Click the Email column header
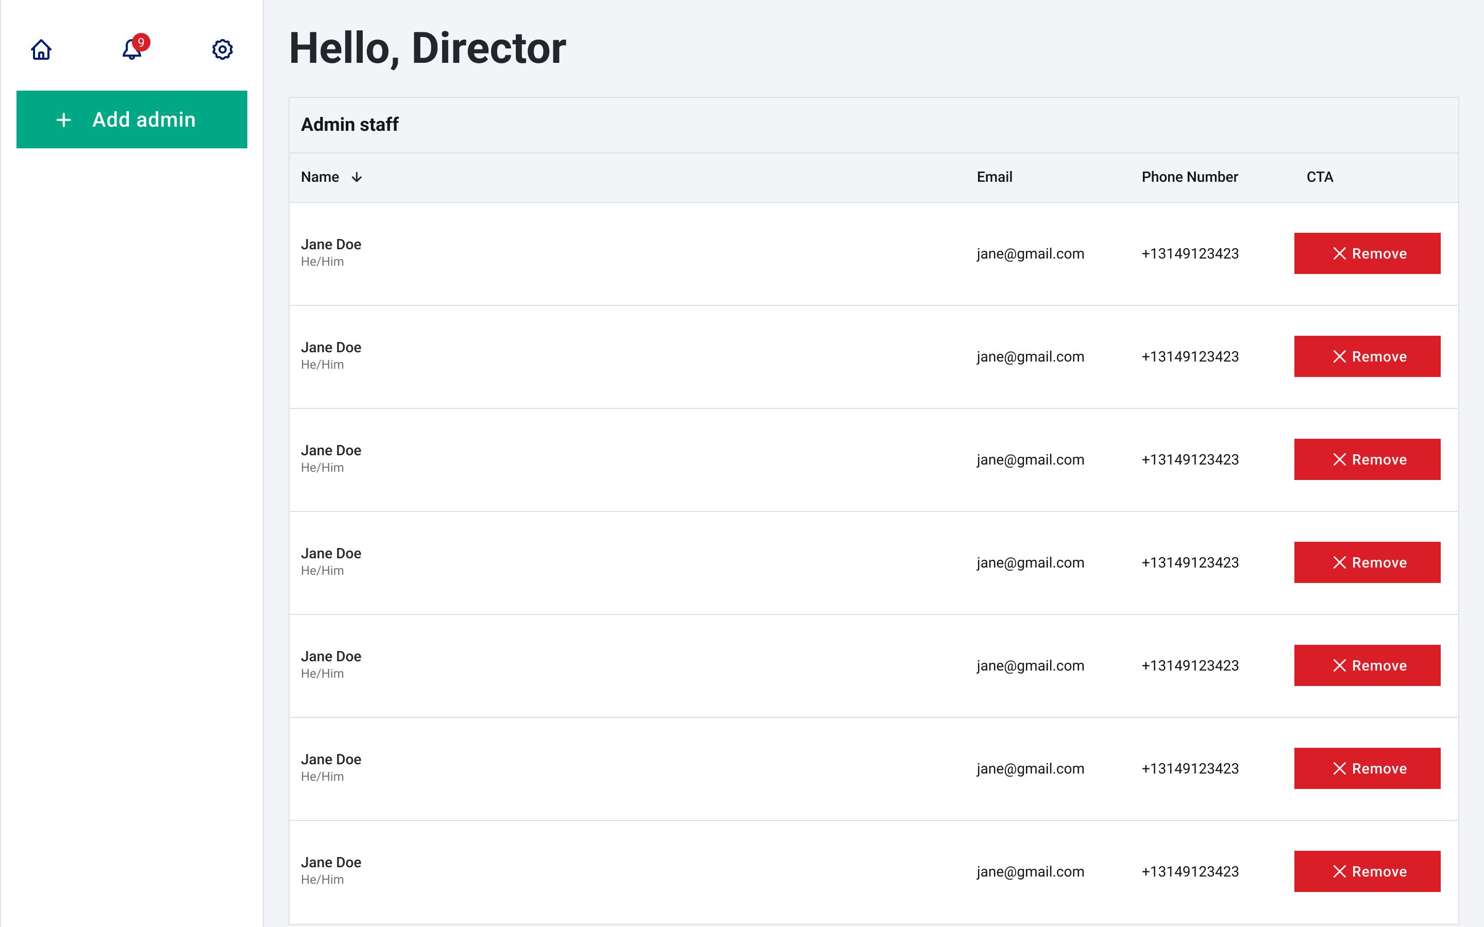 click(x=994, y=177)
